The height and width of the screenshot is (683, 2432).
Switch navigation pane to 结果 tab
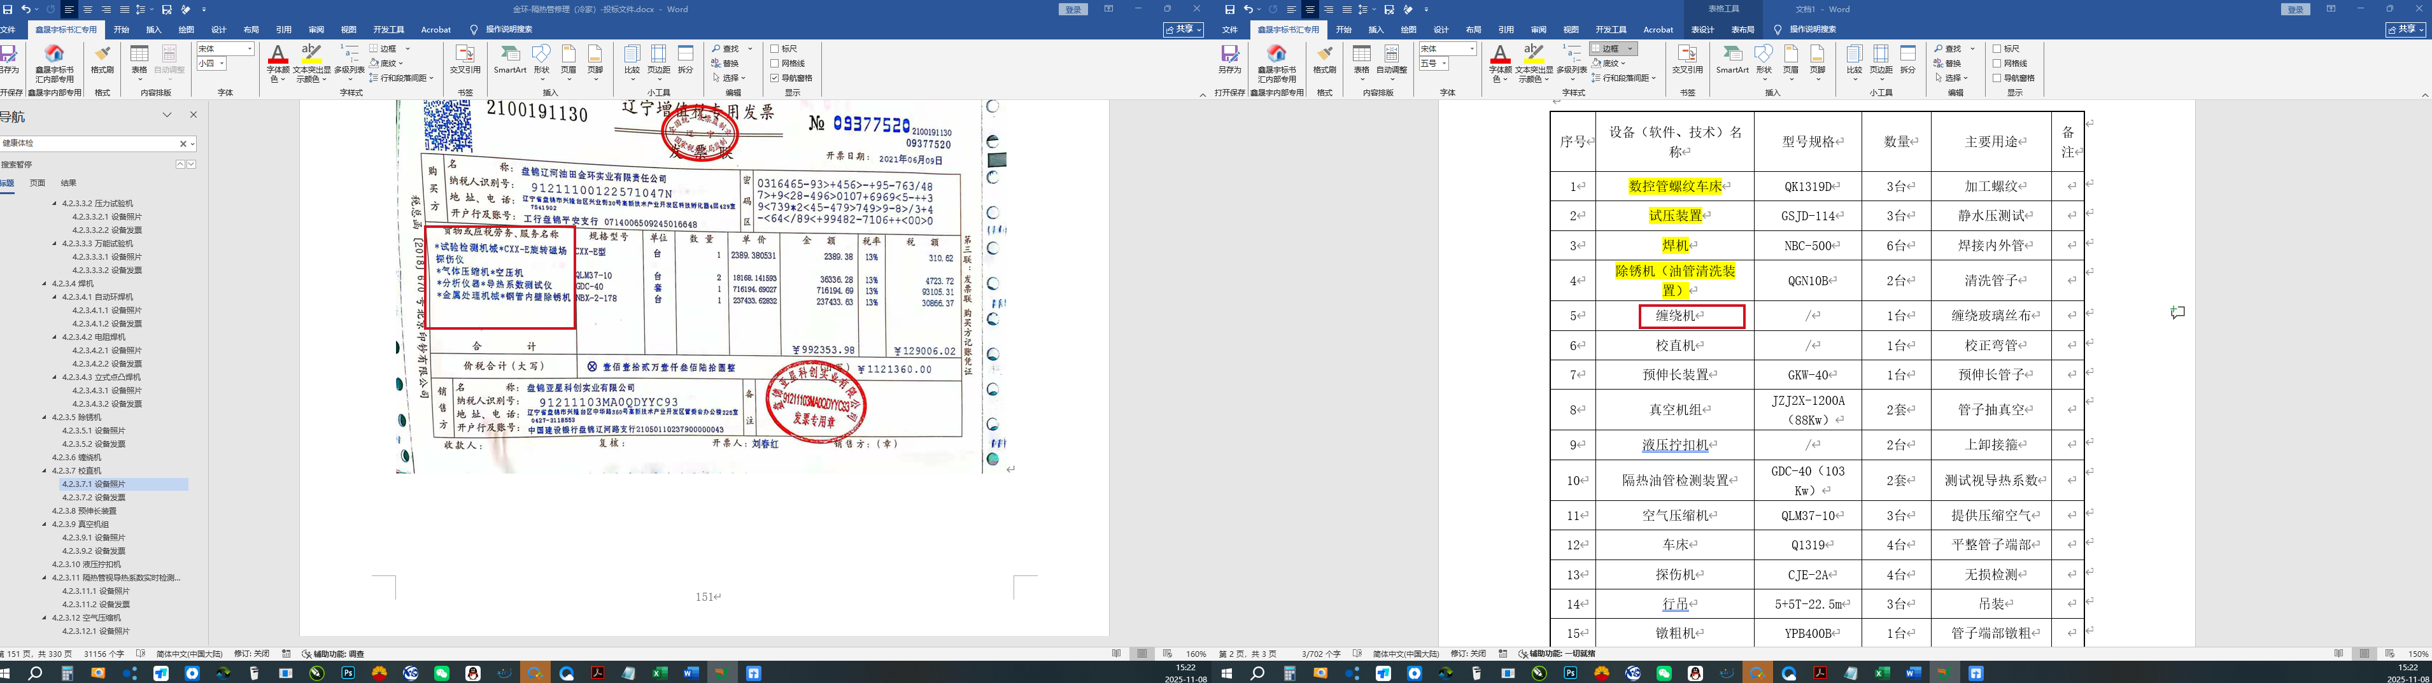(69, 183)
